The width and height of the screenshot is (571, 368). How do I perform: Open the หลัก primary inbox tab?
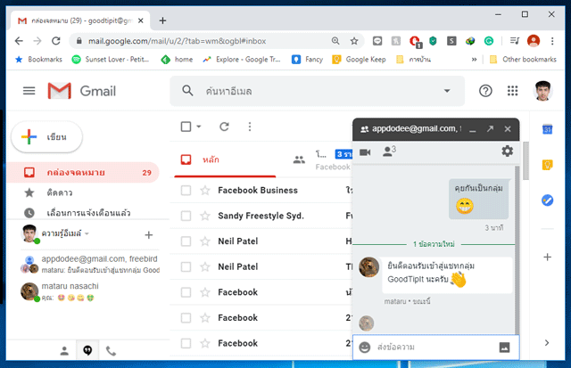225,159
